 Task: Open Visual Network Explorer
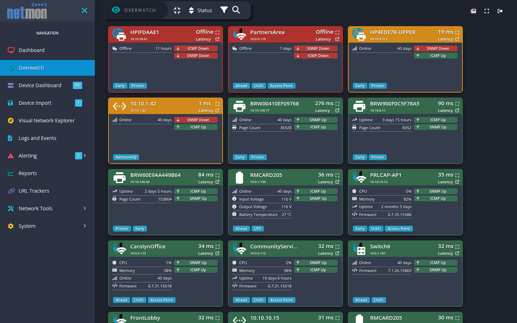pyautogui.click(x=47, y=121)
